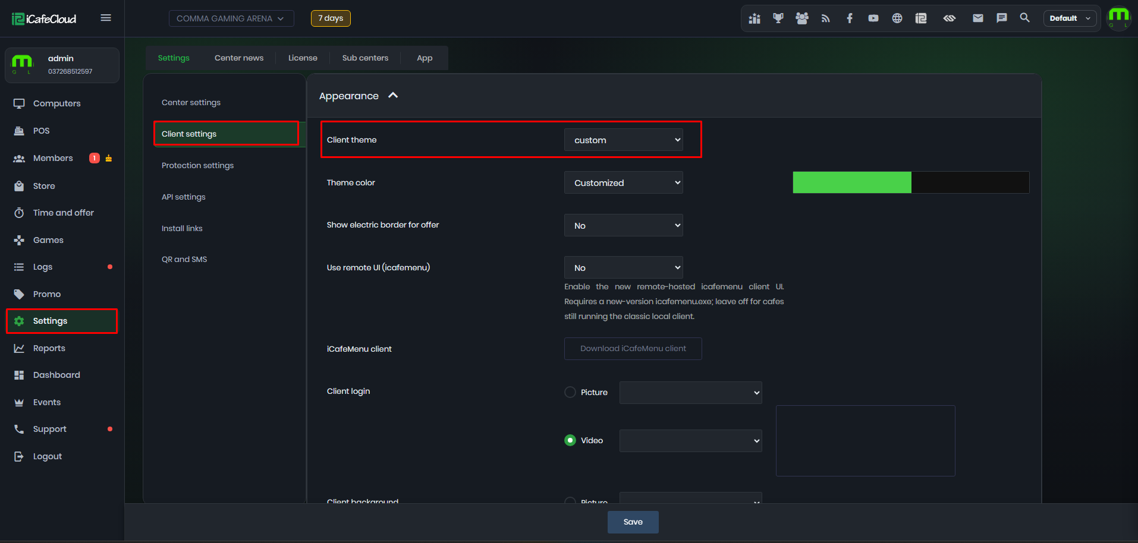
Task: Open the Client theme dropdown set to custom
Action: [x=624, y=140]
